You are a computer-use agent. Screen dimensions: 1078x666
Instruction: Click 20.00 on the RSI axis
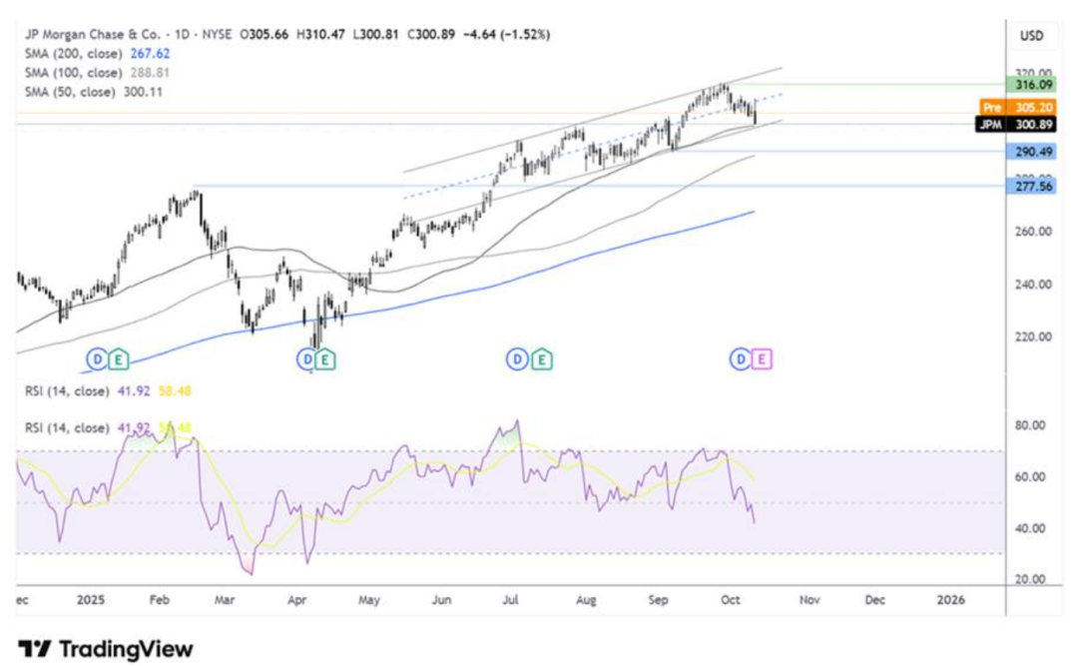(1030, 579)
